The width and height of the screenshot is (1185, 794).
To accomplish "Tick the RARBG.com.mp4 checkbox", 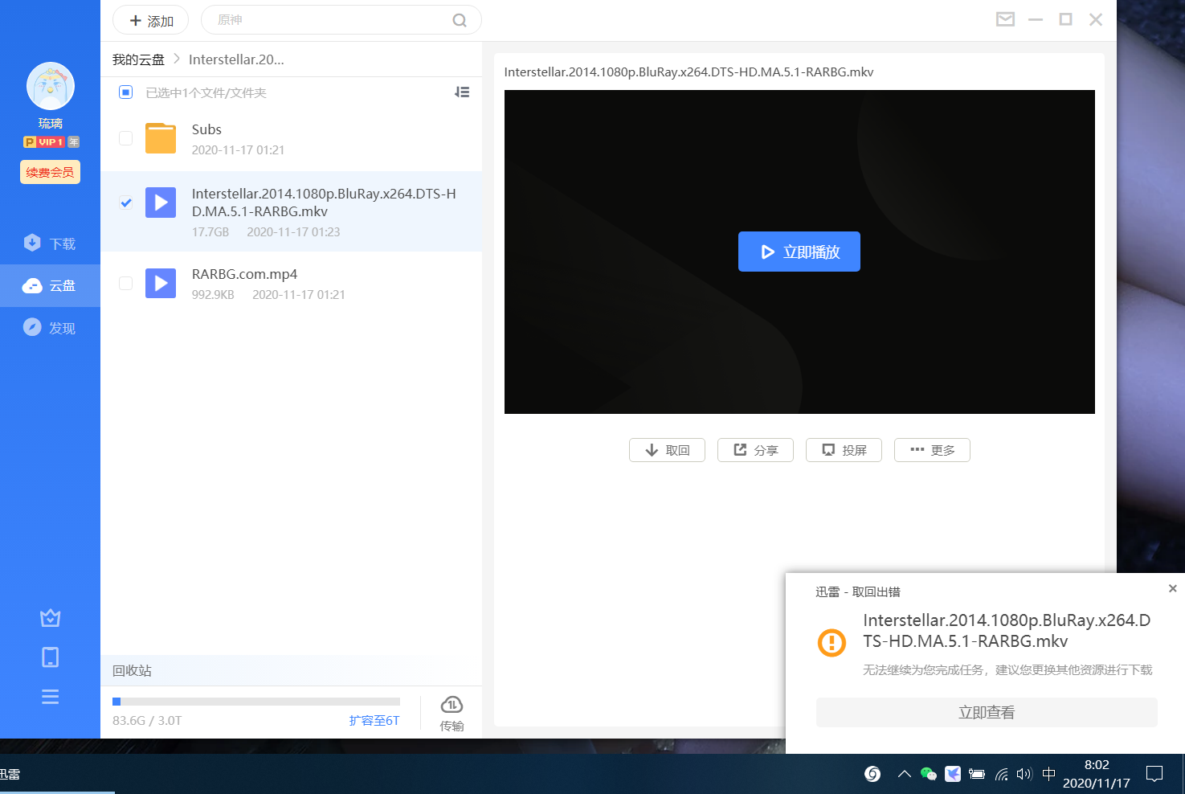I will pyautogui.click(x=126, y=283).
